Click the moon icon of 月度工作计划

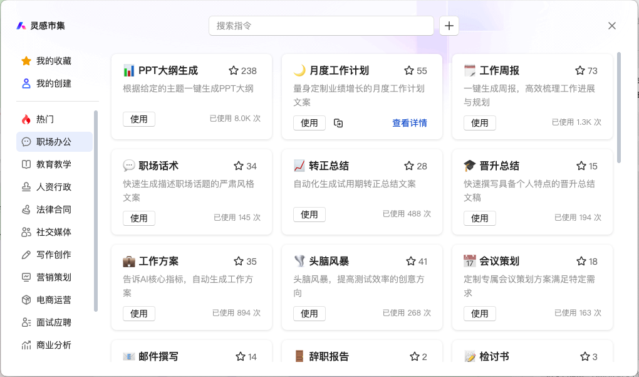(299, 71)
